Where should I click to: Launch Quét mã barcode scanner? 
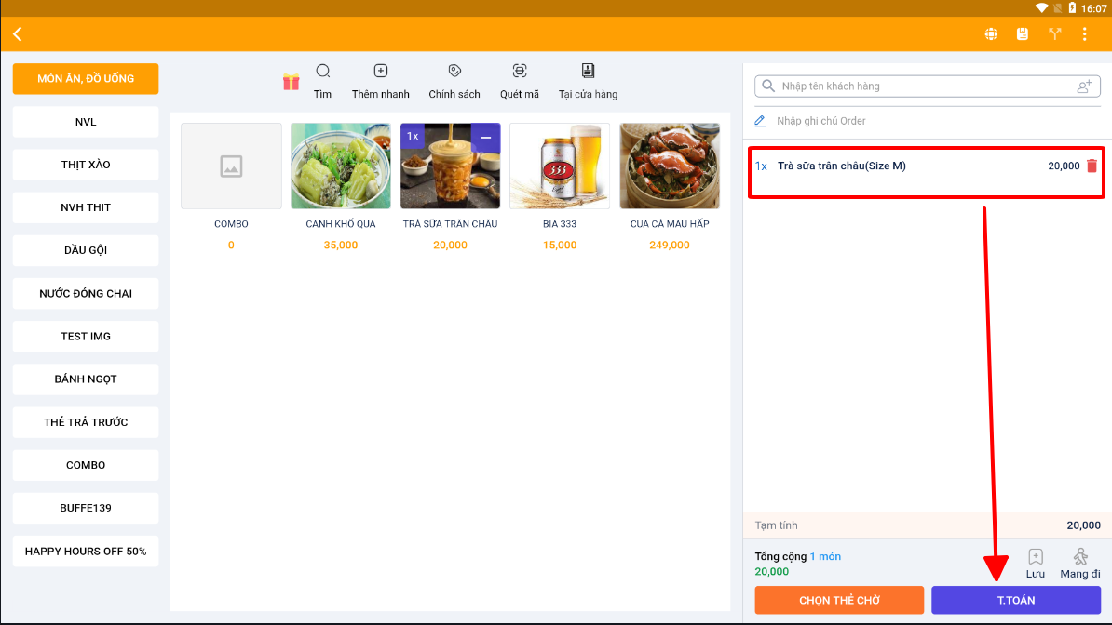click(520, 81)
